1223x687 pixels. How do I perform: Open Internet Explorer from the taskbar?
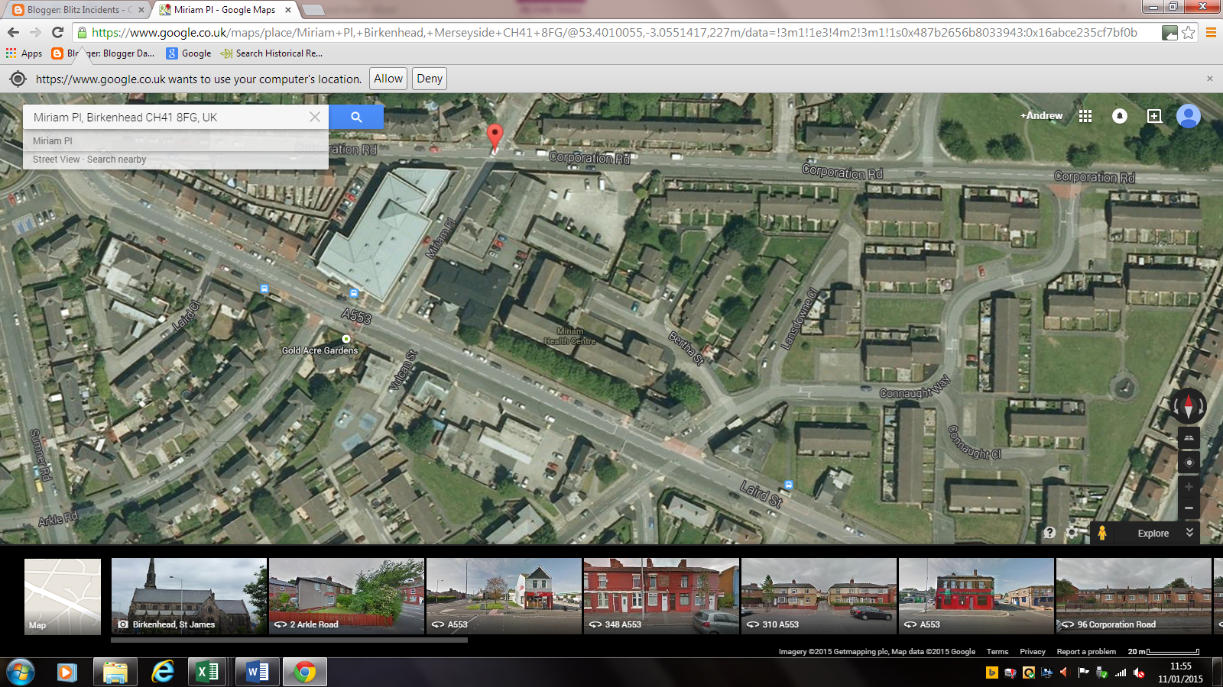[x=163, y=672]
